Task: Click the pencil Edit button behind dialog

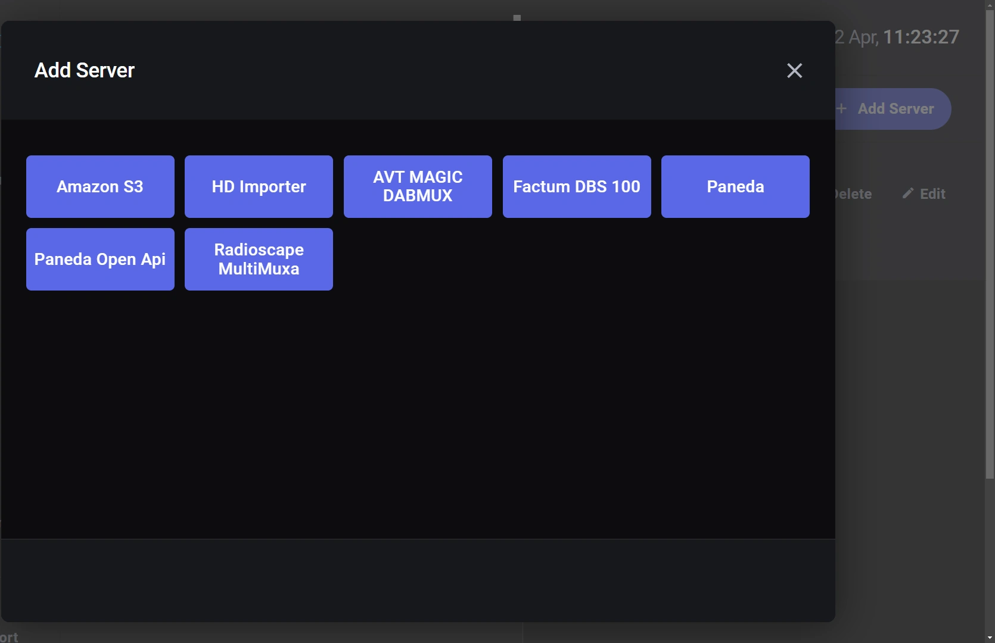Action: (x=924, y=194)
